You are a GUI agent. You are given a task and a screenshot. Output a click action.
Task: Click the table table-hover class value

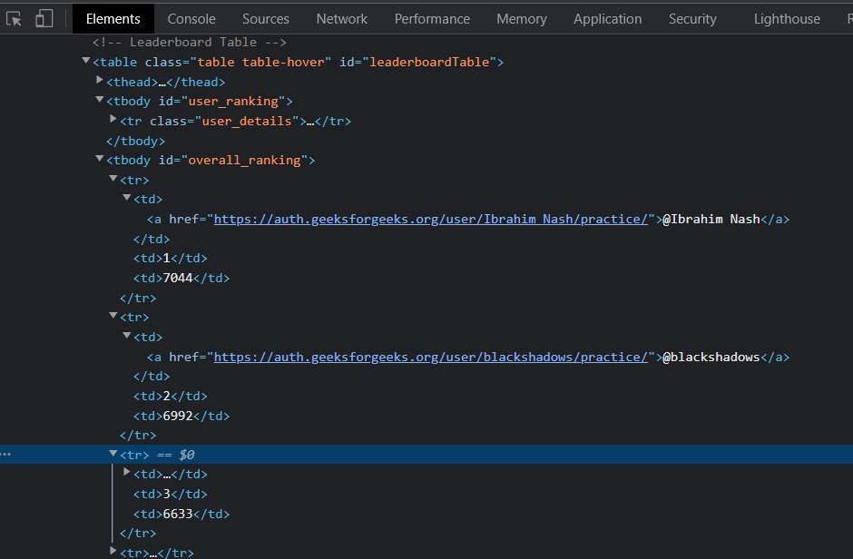pyautogui.click(x=261, y=62)
